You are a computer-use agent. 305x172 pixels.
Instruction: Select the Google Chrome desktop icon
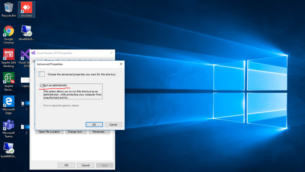(9, 35)
